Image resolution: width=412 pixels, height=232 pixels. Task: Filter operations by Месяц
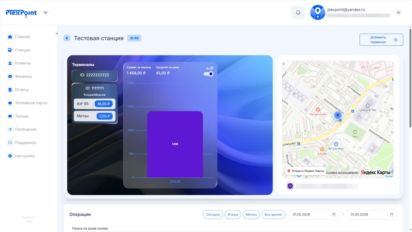pyautogui.click(x=251, y=215)
